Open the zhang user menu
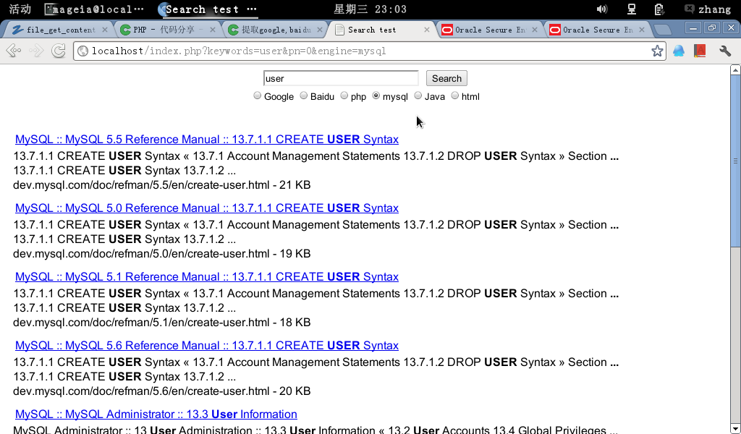 click(x=708, y=9)
